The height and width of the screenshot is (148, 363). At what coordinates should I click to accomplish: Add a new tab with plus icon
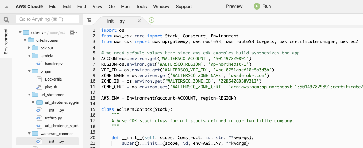(151, 20)
